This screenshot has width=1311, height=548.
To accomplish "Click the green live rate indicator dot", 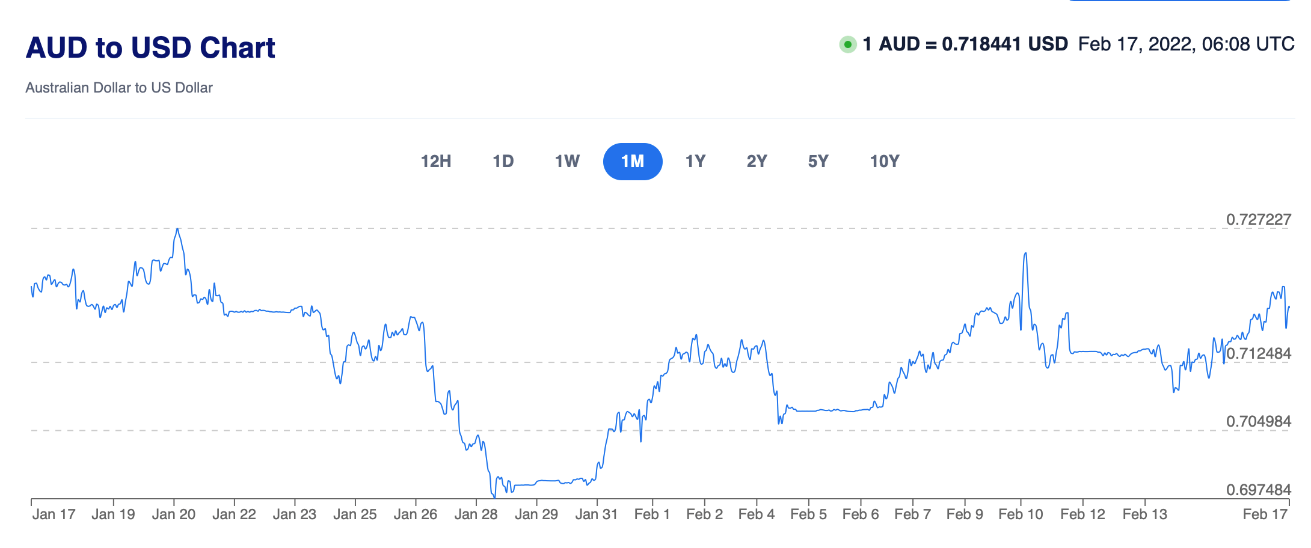I will click(848, 44).
